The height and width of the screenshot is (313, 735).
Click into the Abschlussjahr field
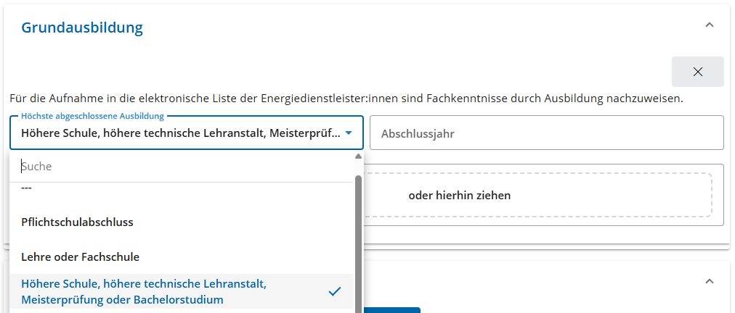pyautogui.click(x=546, y=133)
